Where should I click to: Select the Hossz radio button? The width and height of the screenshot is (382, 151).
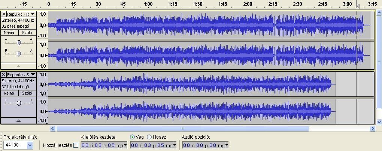149,137
